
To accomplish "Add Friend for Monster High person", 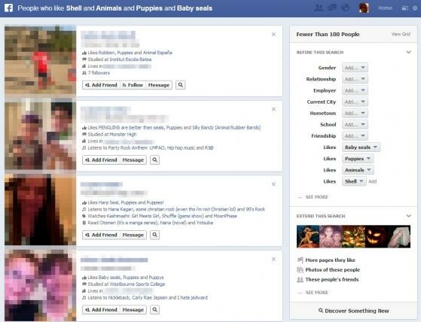I will pyautogui.click(x=101, y=159).
